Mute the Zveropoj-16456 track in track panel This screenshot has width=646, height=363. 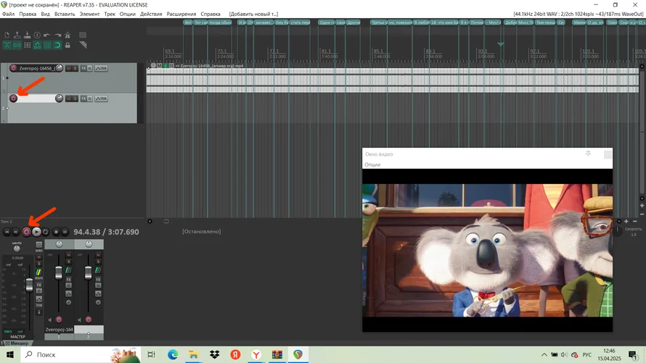tap(68, 68)
